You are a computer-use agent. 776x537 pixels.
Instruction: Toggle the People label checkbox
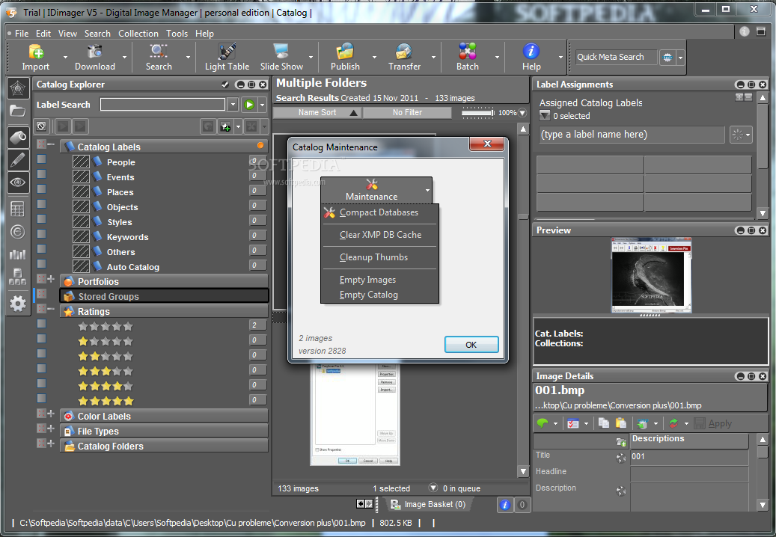[42, 159]
